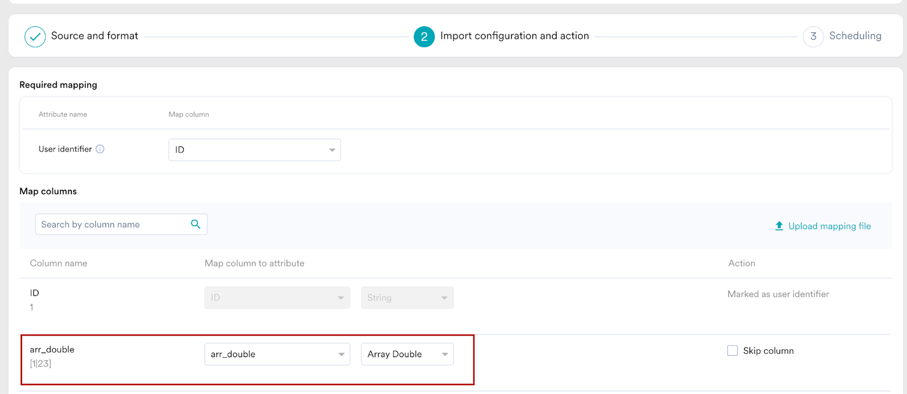Click the ID column name cell

[35, 293]
